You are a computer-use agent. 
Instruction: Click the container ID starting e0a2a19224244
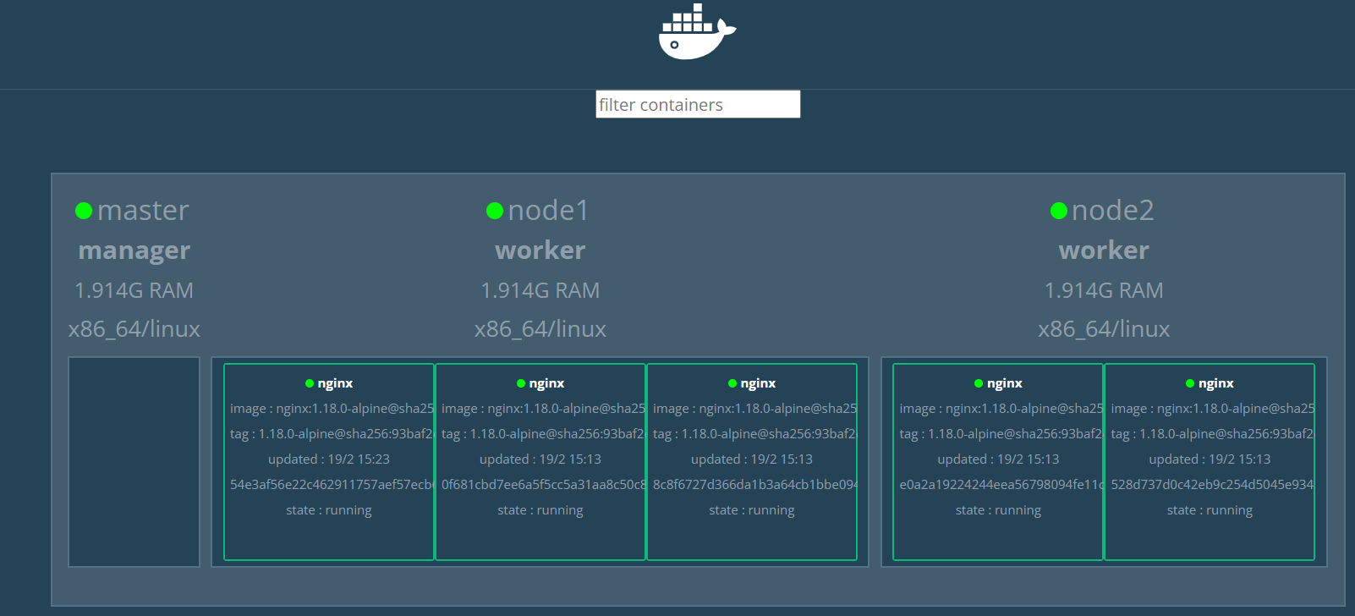[x=1001, y=485]
